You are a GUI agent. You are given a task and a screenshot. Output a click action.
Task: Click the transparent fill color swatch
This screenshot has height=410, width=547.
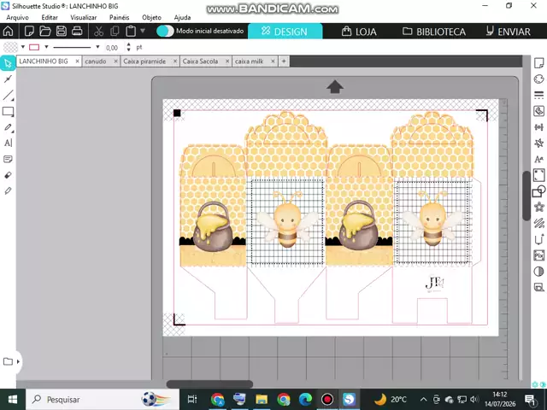click(10, 47)
